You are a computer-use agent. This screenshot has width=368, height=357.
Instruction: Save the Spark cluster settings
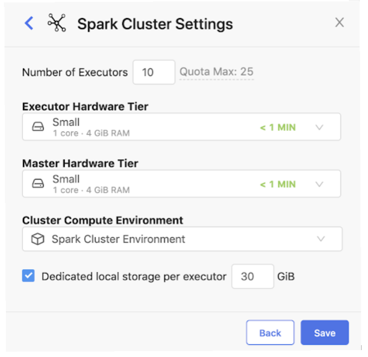pos(325,333)
